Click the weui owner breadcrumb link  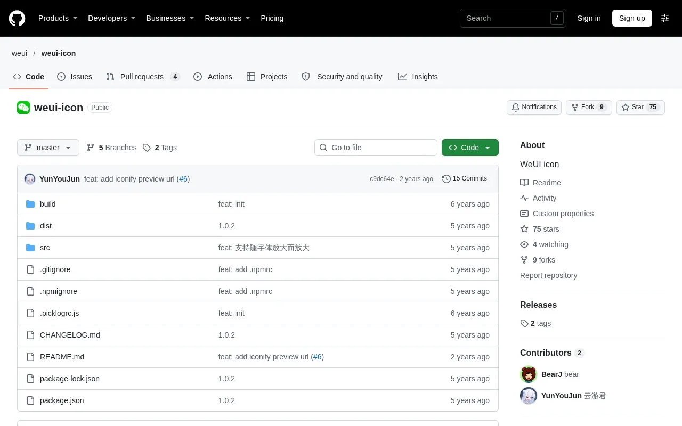pos(19,53)
